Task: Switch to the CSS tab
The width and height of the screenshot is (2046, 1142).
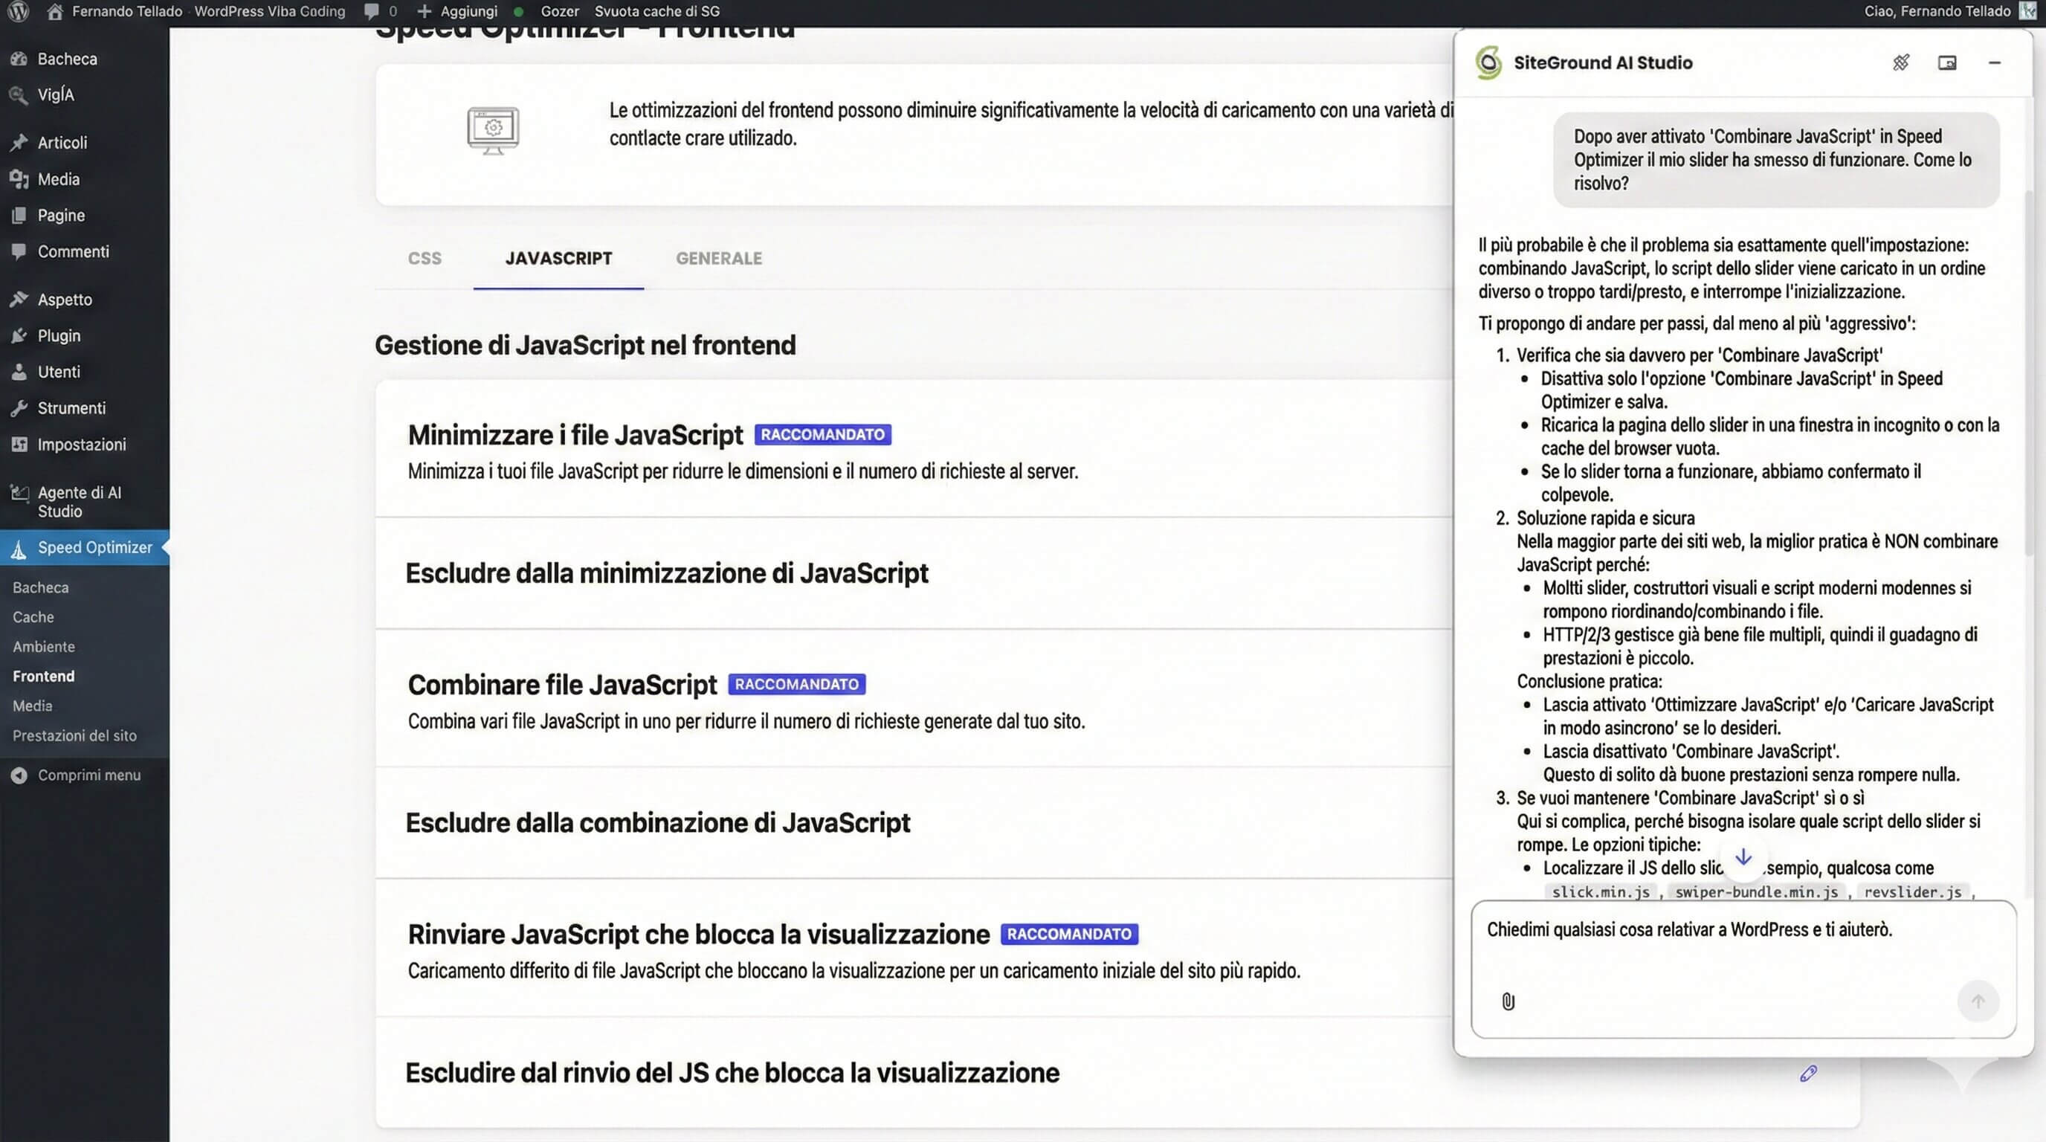Action: point(426,258)
